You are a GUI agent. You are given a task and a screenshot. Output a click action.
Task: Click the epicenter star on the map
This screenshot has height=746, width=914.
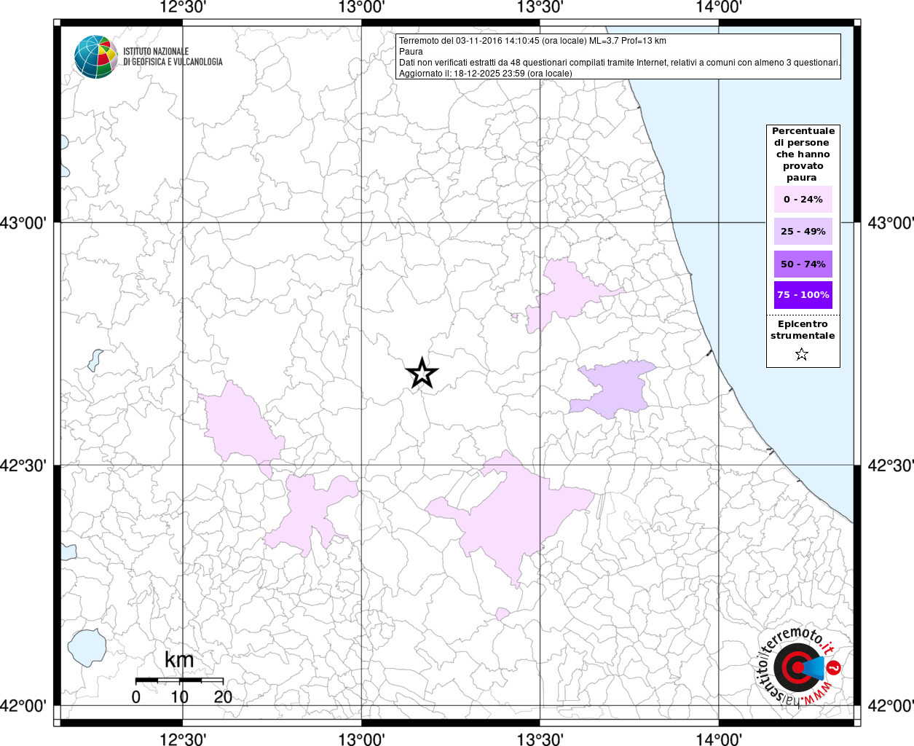coord(422,374)
